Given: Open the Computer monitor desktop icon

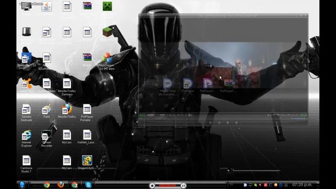Looking at the screenshot, I should click(x=27, y=6).
